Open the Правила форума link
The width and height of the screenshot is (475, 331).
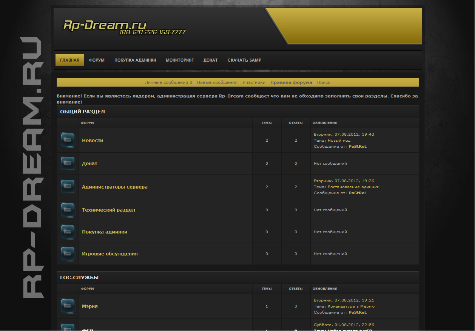point(291,82)
